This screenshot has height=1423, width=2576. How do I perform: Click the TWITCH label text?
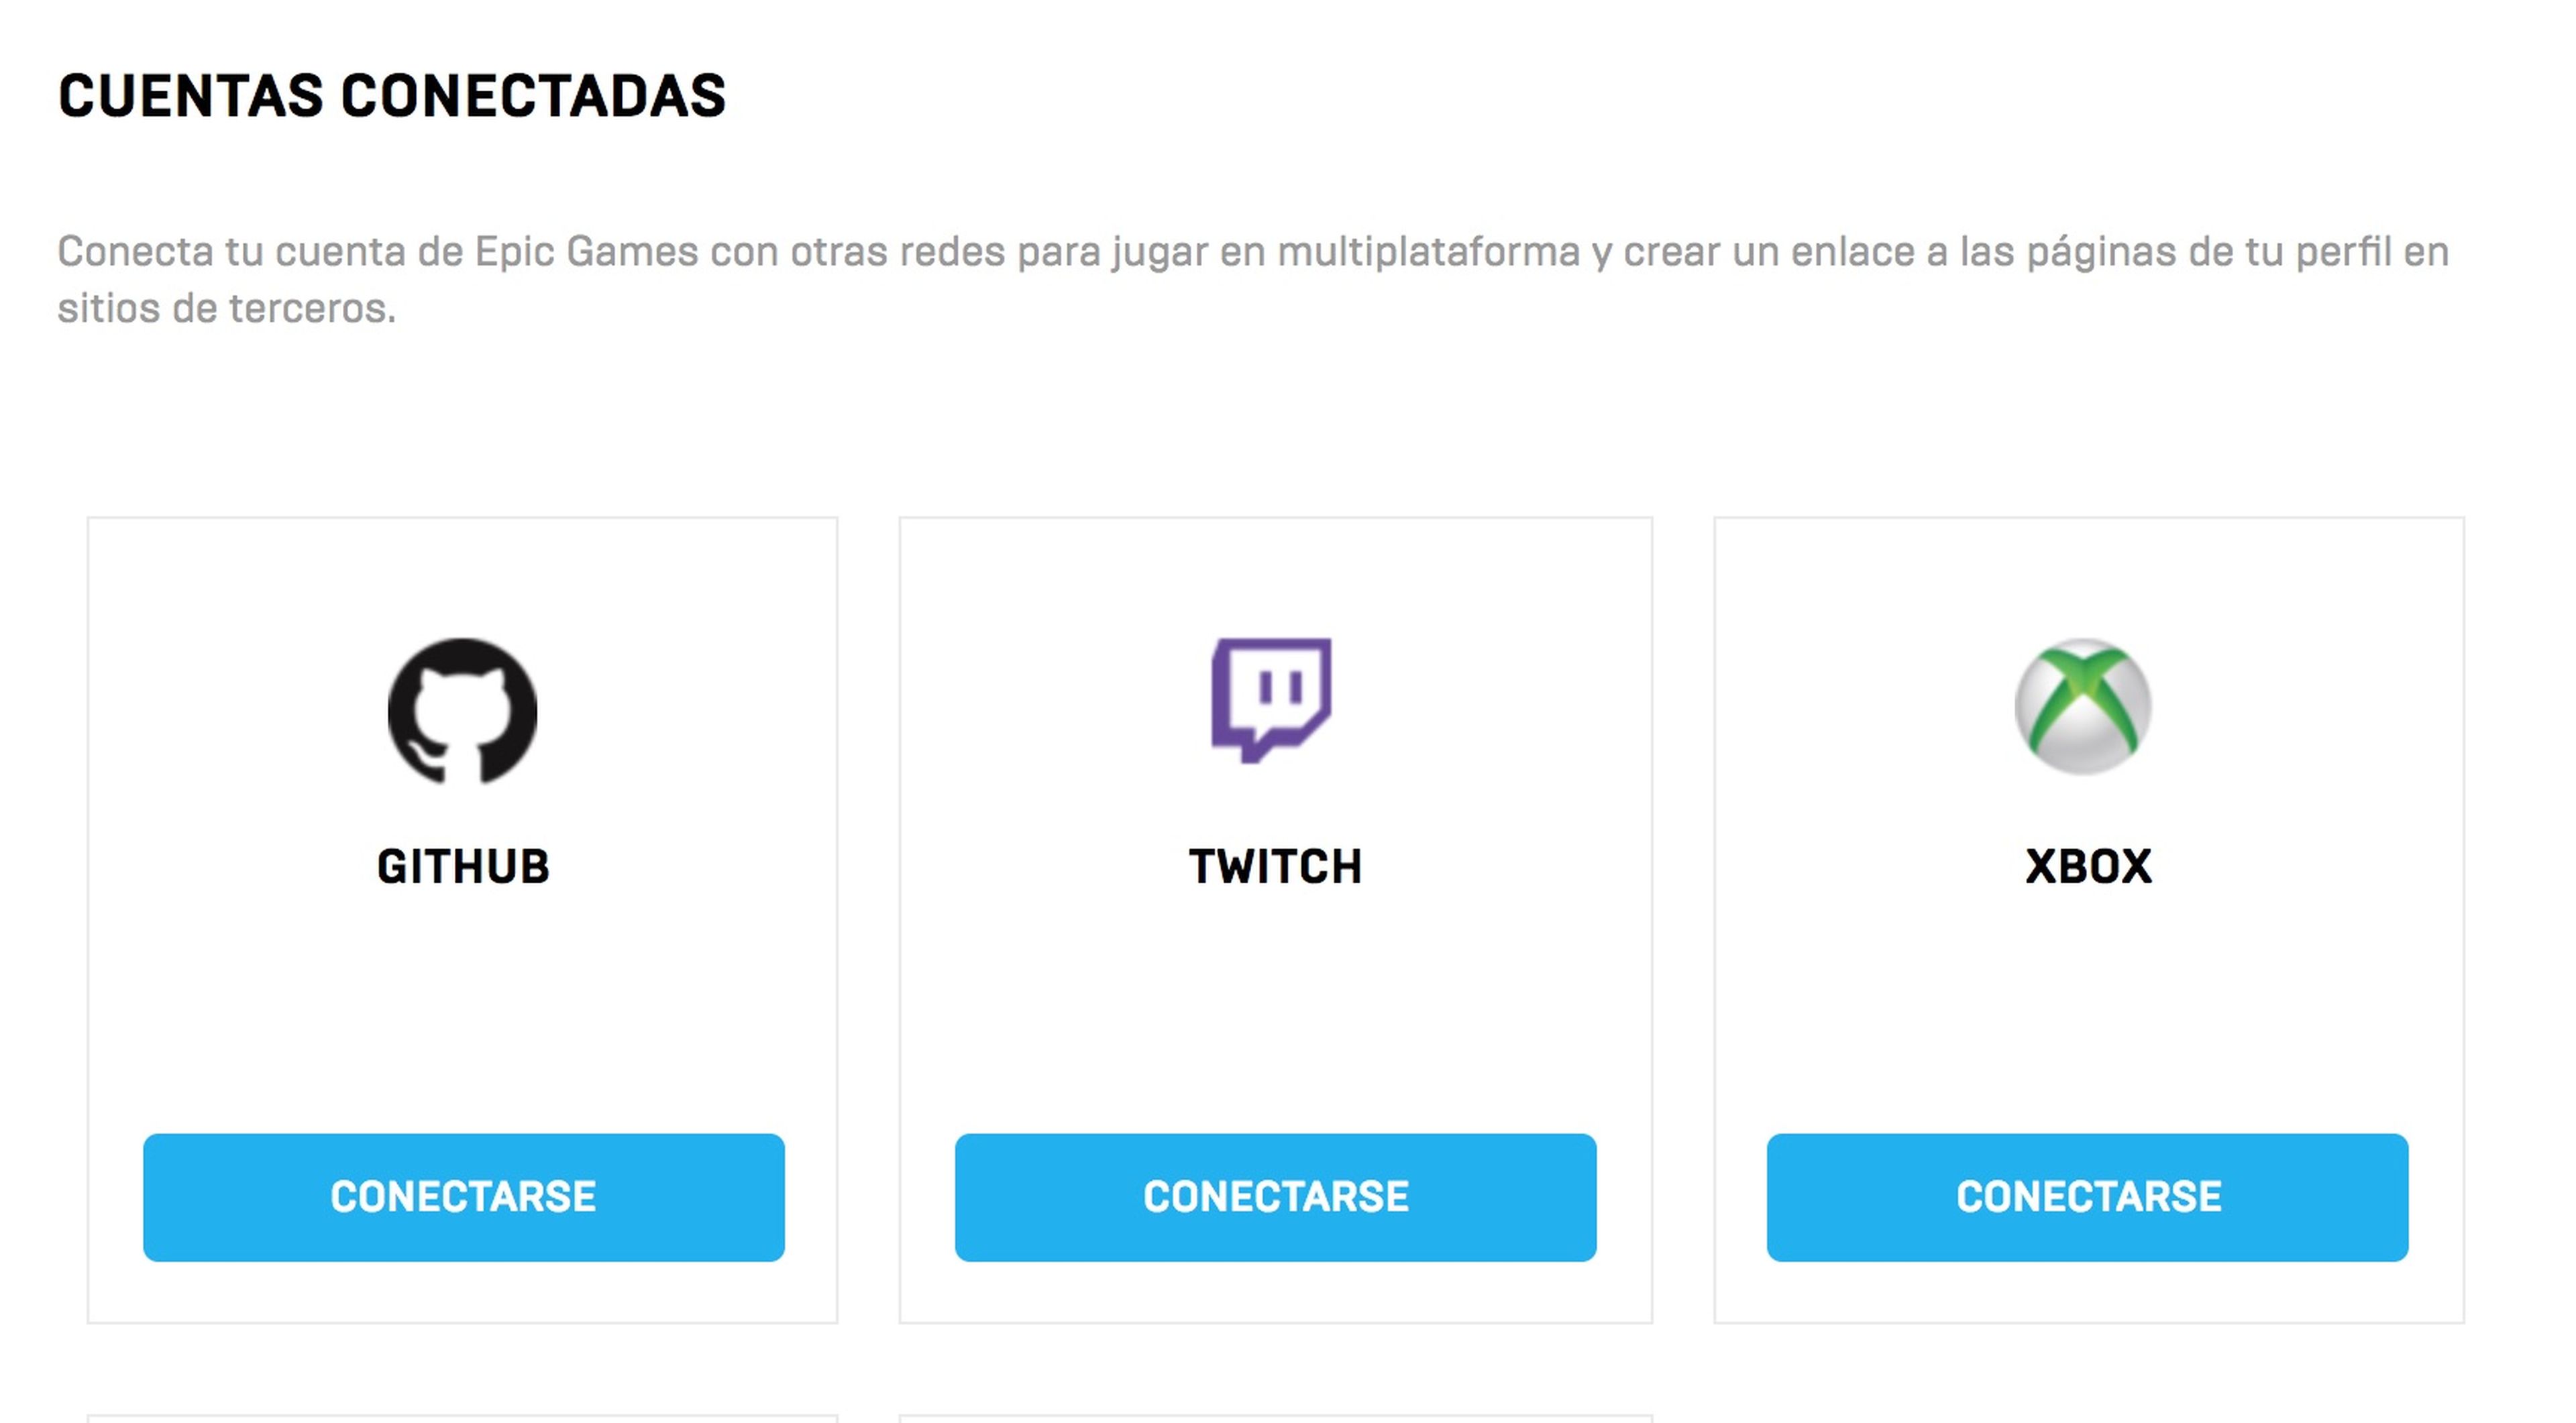point(1274,867)
